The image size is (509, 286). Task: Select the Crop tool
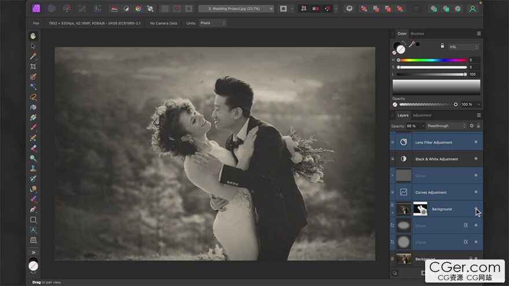[33, 66]
